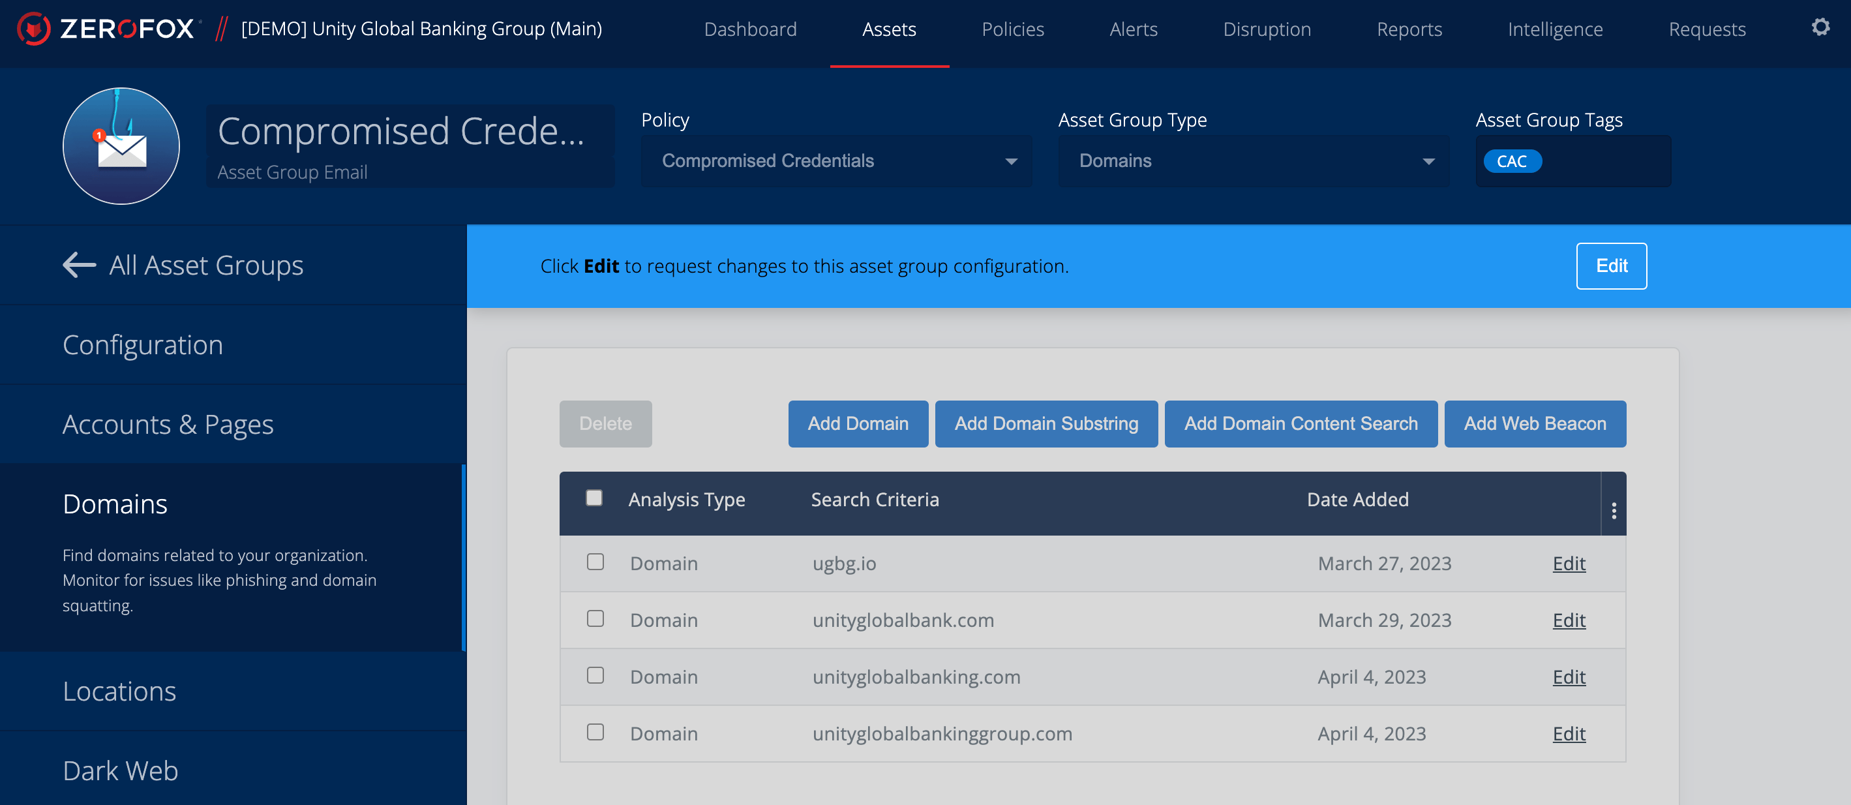Select Dark Web in the left sidebar
Screen dimensions: 1851x805
[x=121, y=770]
